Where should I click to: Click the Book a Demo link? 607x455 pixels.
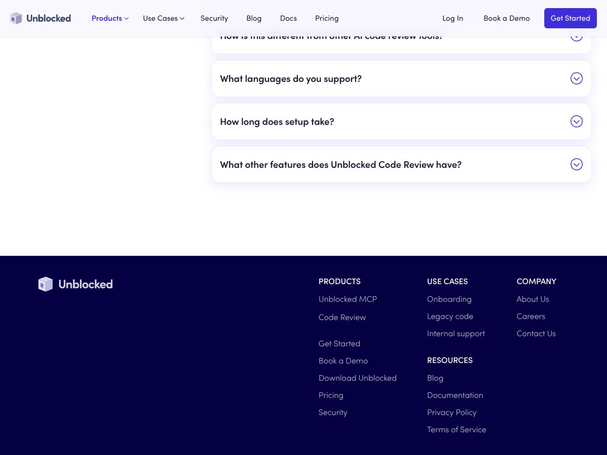pyautogui.click(x=506, y=18)
